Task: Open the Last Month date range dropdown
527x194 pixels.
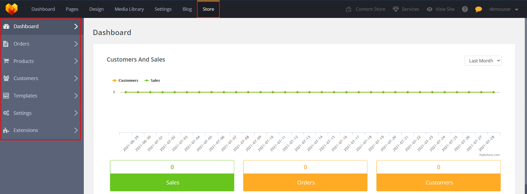Action: 483,61
